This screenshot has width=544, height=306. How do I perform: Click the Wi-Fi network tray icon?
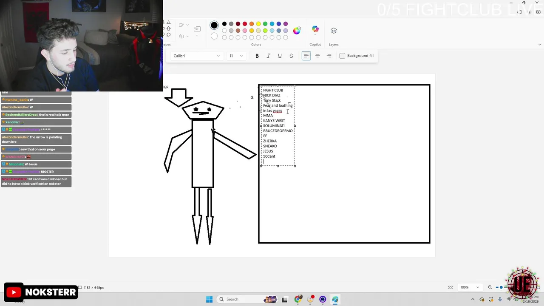[509, 299]
